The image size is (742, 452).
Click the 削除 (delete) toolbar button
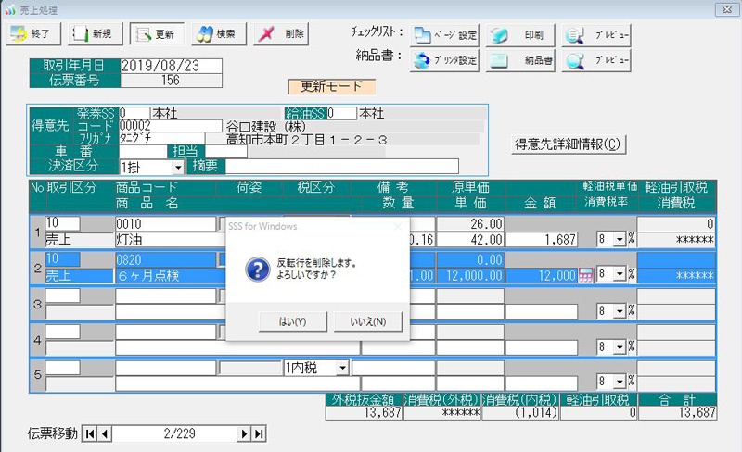(279, 34)
